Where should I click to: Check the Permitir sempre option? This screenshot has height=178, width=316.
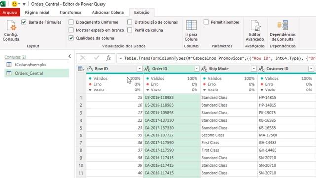[x=206, y=22]
